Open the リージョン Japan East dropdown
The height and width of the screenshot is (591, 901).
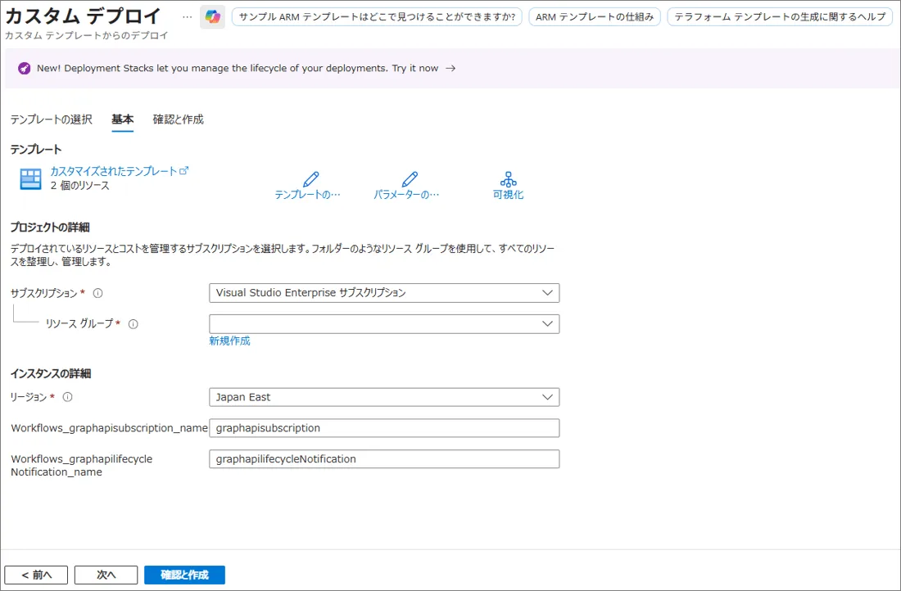coord(384,397)
